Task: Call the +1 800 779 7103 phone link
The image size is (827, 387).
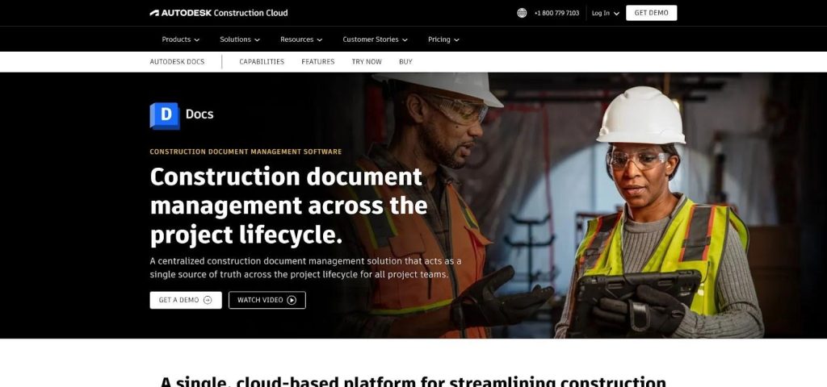Action: click(556, 13)
